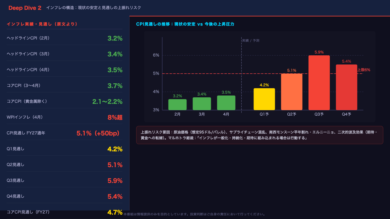Screen dimensions: 390x219
Task: Click the green 2月 bar in the chart
Action: tap(177, 105)
